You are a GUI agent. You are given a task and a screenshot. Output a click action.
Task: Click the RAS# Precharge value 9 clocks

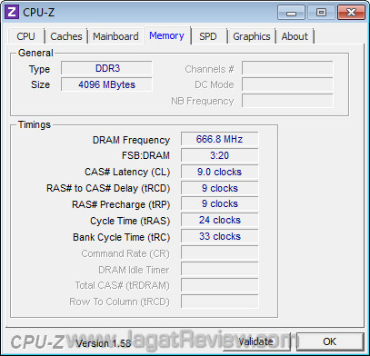(219, 204)
